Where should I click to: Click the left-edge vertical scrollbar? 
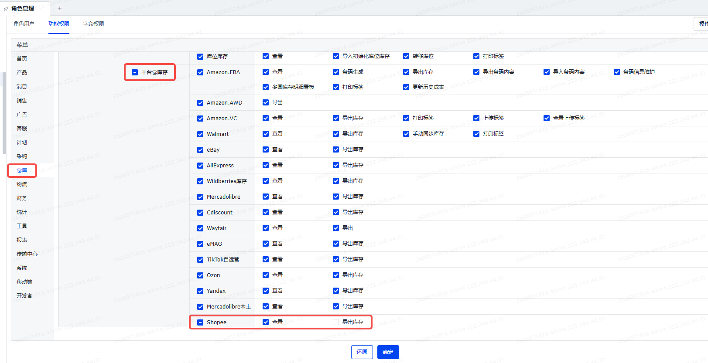point(4,113)
